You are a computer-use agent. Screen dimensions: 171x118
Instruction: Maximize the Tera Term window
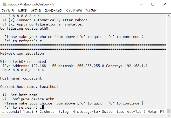[153, 4]
